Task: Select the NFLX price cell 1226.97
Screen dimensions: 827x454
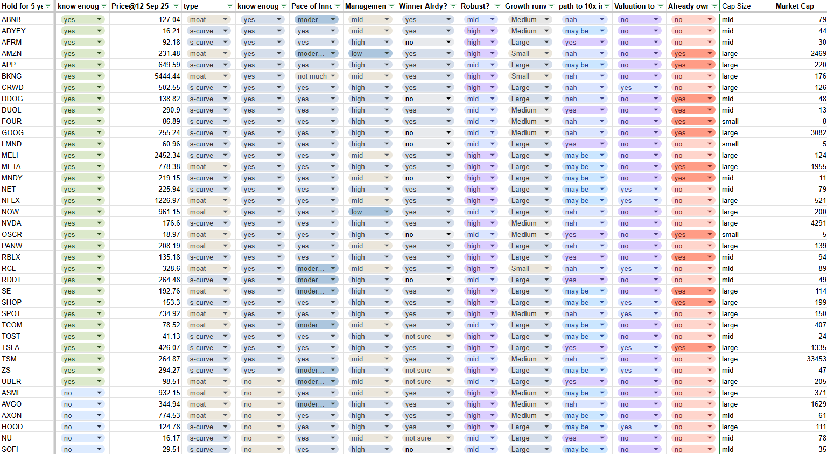Action: (145, 200)
